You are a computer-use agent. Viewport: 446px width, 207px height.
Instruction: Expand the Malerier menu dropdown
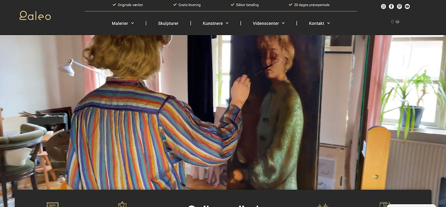point(122,23)
